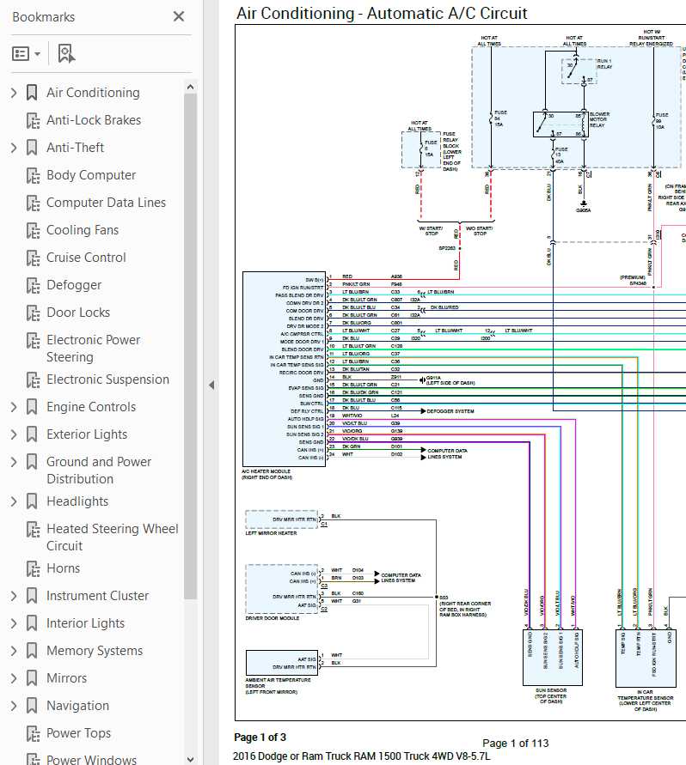The image size is (686, 765).
Task: Click the Electronic Suspension bookmark icon
Action: click(x=33, y=379)
